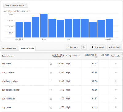Click the 1,300 monthly searches value
The image size is (123, 112).
(x=61, y=73)
